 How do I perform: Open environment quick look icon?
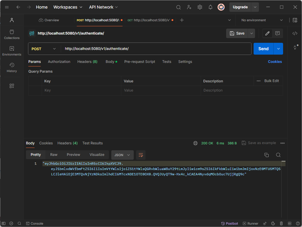[295, 20]
